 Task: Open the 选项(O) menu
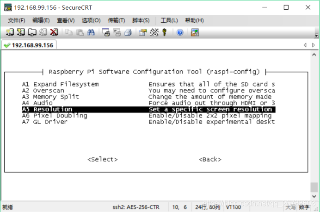tap(91, 20)
